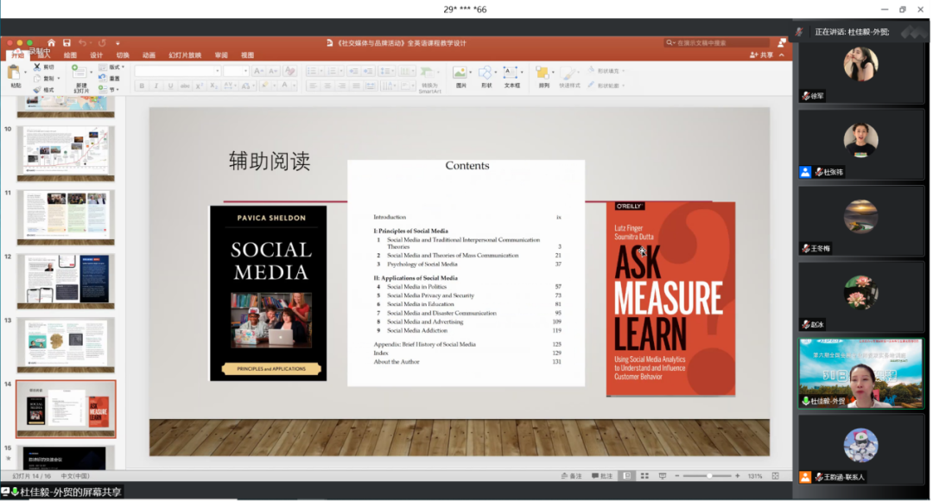Toggle Subscript formatting
This screenshot has height=502, width=933.
tap(213, 86)
